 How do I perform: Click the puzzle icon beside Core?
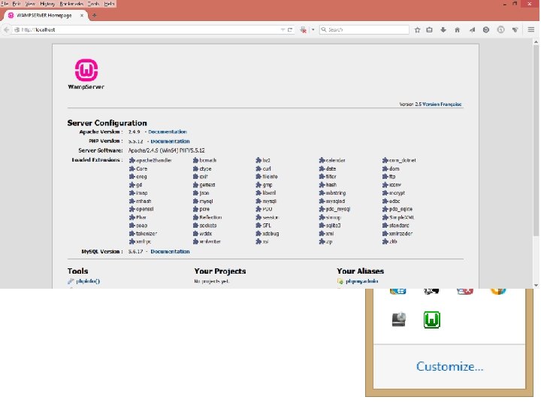click(x=131, y=168)
